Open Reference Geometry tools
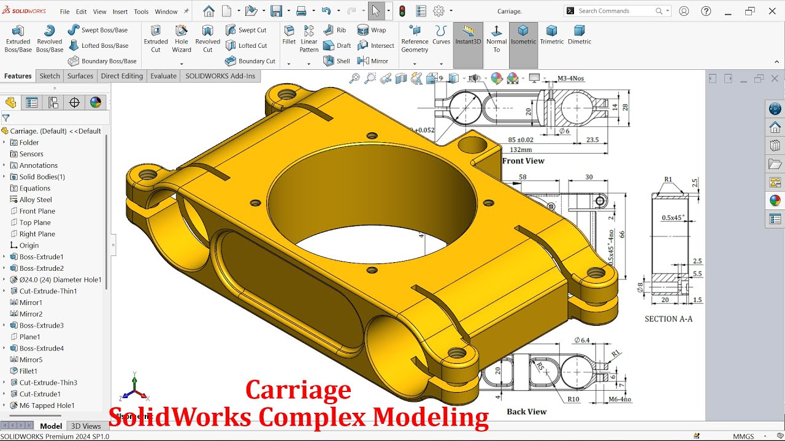Image resolution: width=785 pixels, height=441 pixels. pos(415,39)
